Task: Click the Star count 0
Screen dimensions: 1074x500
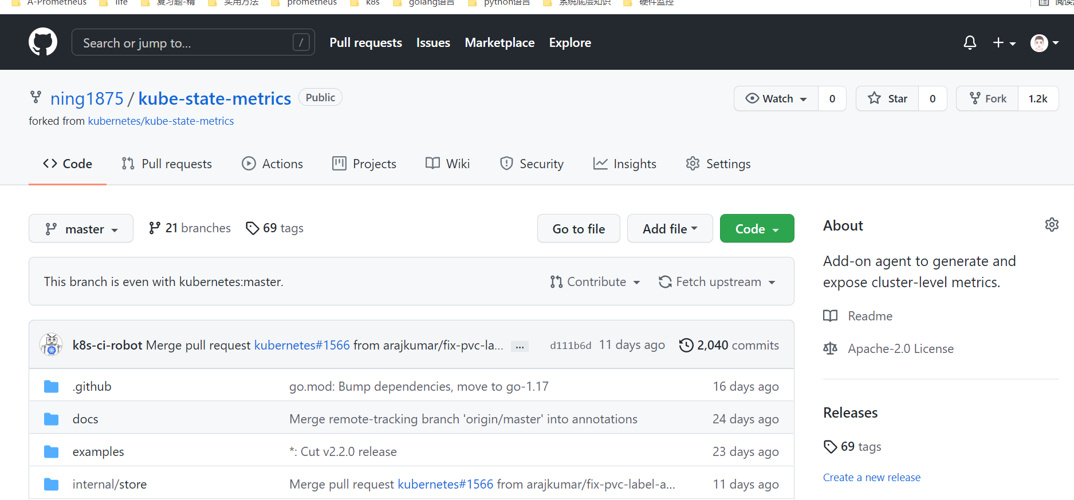Action: [933, 98]
